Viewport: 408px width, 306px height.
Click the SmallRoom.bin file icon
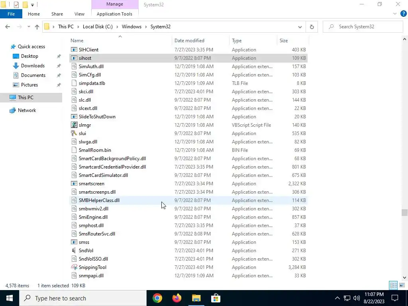[x=74, y=150]
